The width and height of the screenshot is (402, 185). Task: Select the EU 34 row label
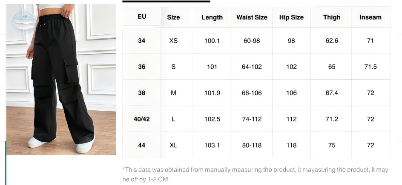click(x=142, y=41)
